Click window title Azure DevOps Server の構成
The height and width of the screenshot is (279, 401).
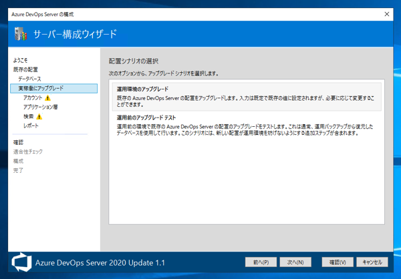click(43, 14)
